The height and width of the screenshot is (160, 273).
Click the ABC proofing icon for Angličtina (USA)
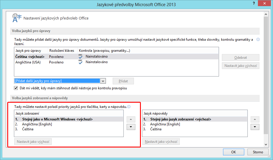pos(80,62)
